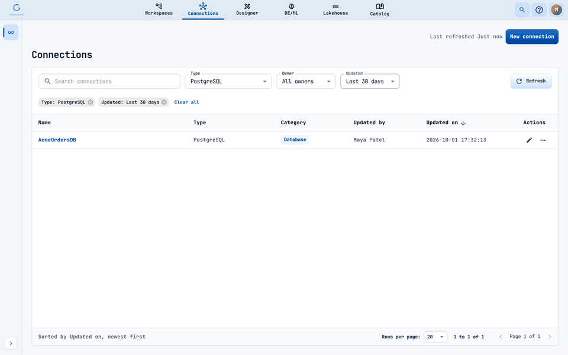
Task: Open the Updated Last 30 days dropdown
Action: [370, 81]
